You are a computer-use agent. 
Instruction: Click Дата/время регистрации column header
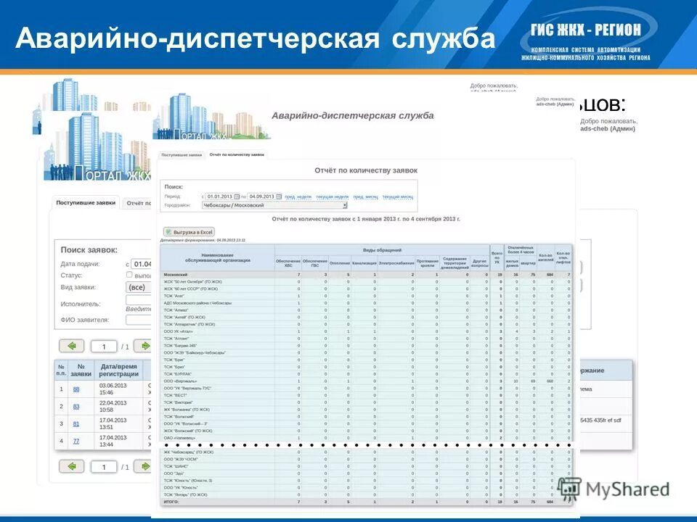118,370
